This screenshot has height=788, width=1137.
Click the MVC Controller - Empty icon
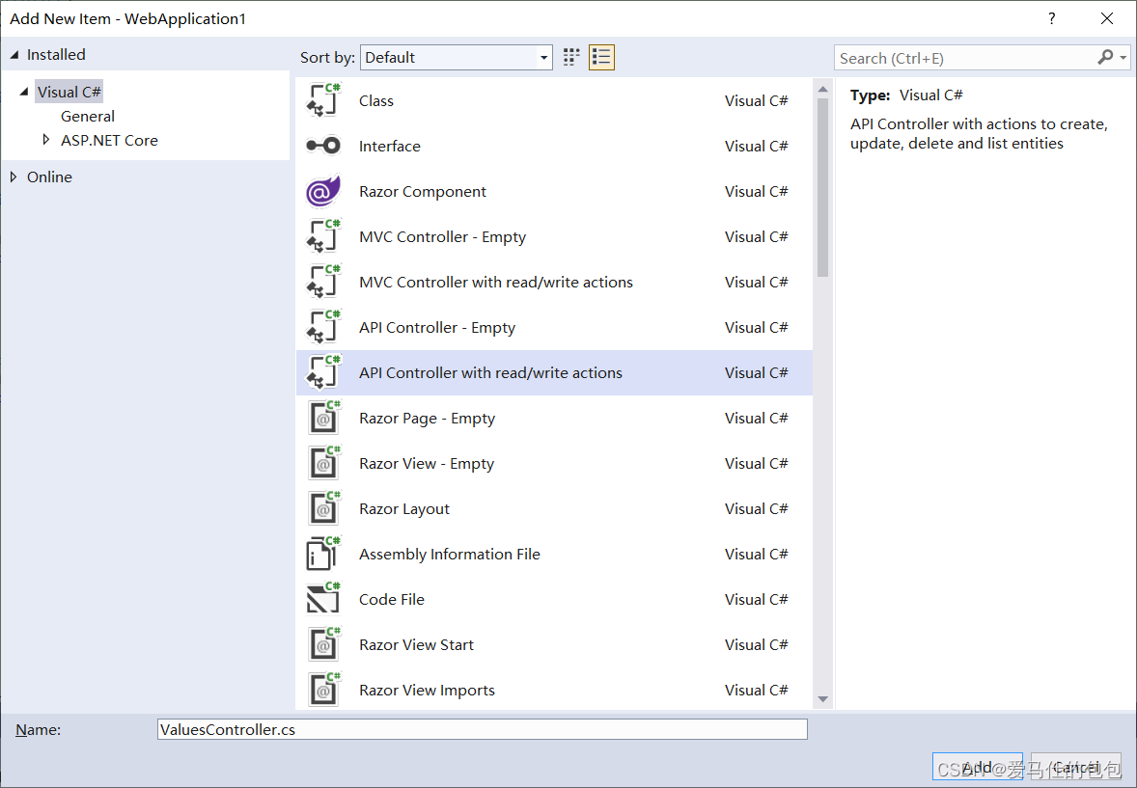click(x=322, y=236)
